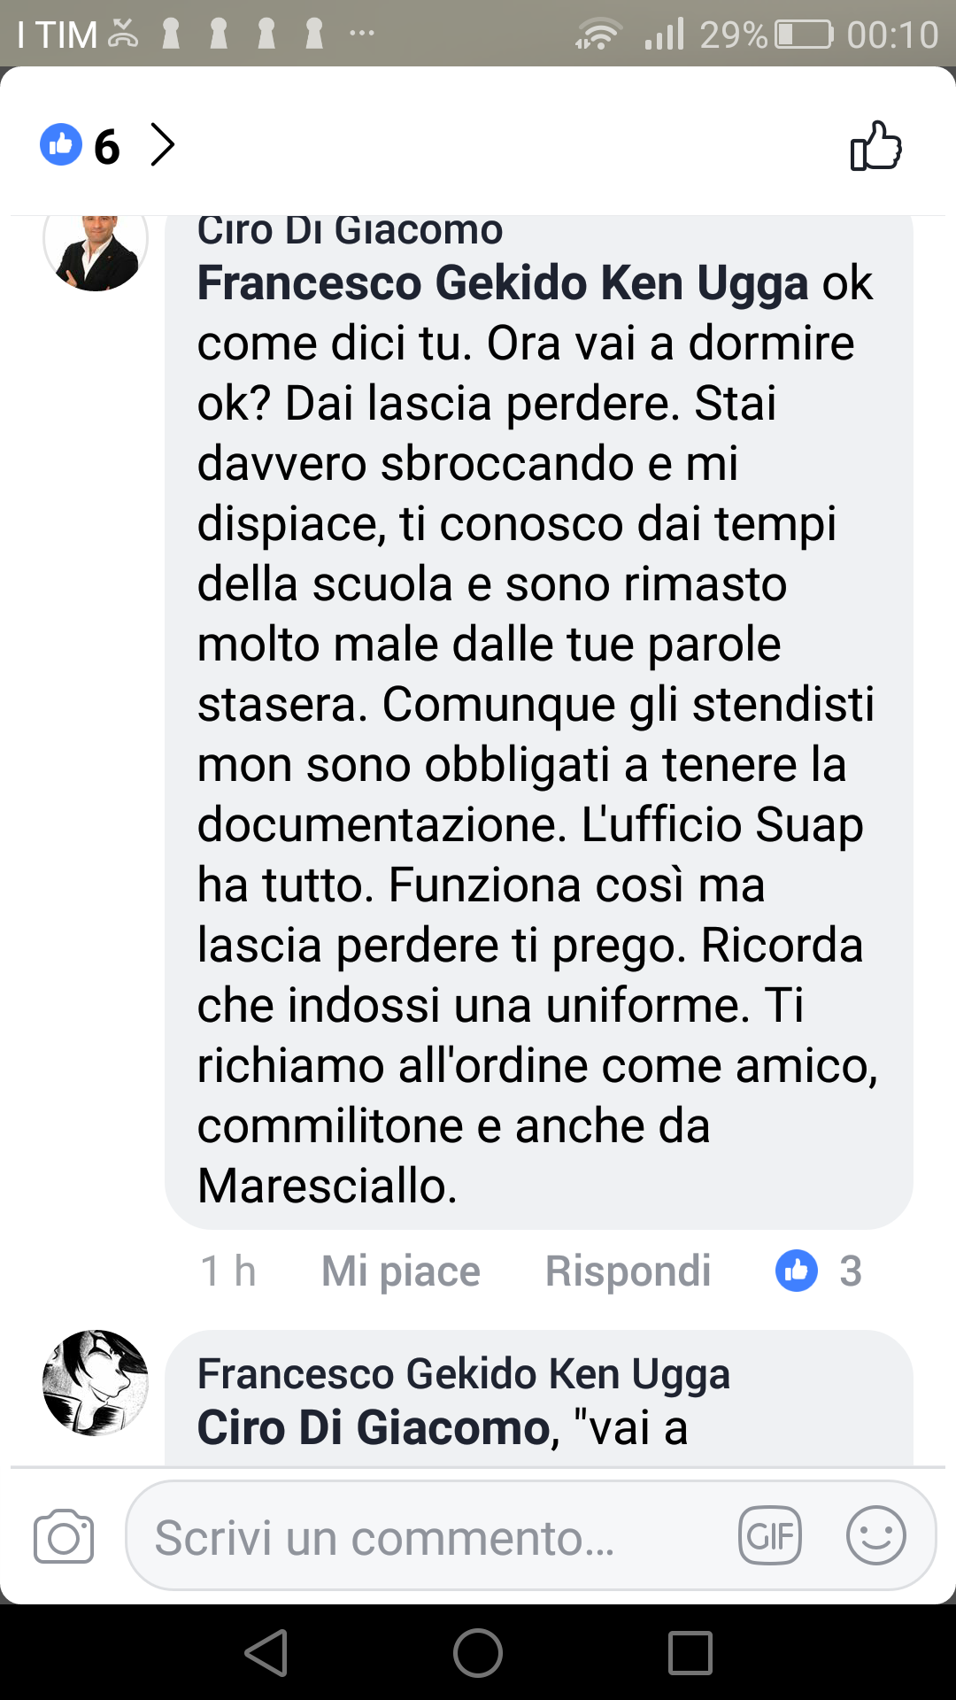The image size is (956, 1700).
Task: Expand reactions list with the chevron arrow
Action: click(162, 144)
